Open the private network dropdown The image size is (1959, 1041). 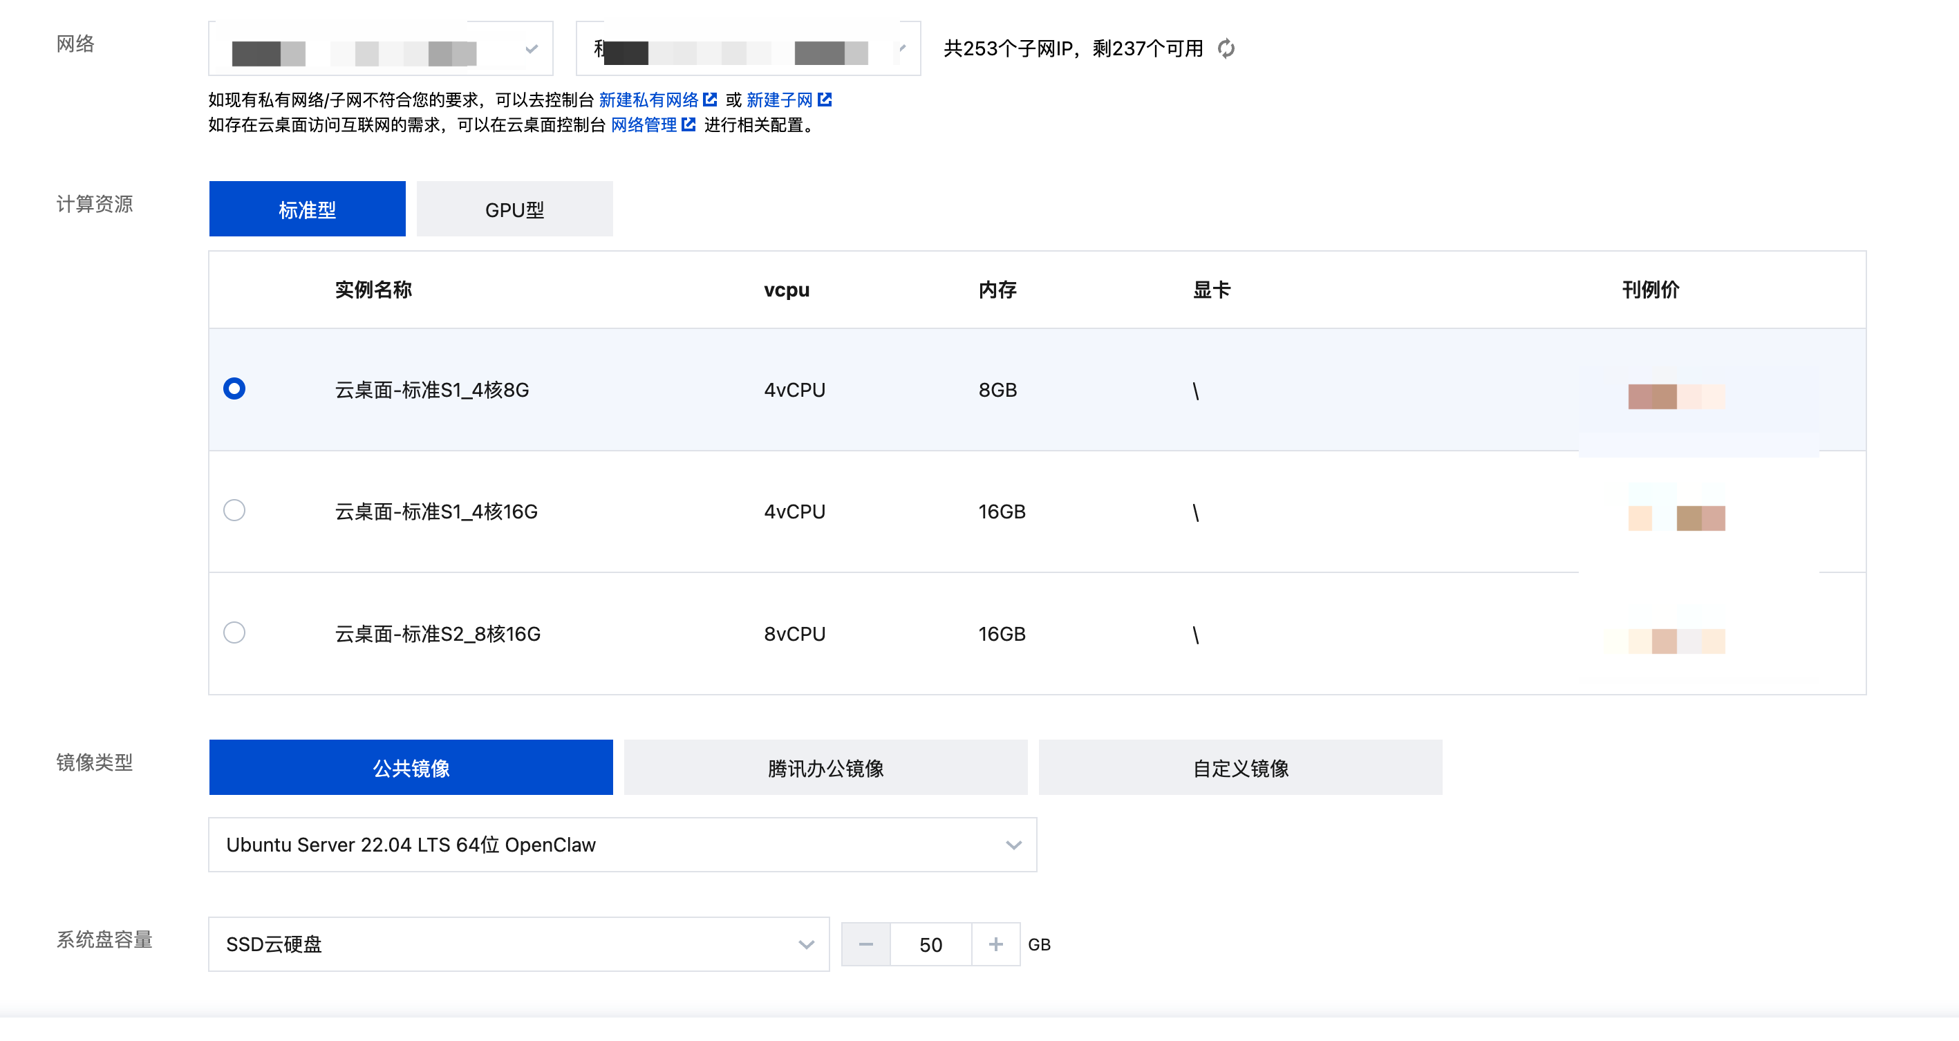[380, 48]
